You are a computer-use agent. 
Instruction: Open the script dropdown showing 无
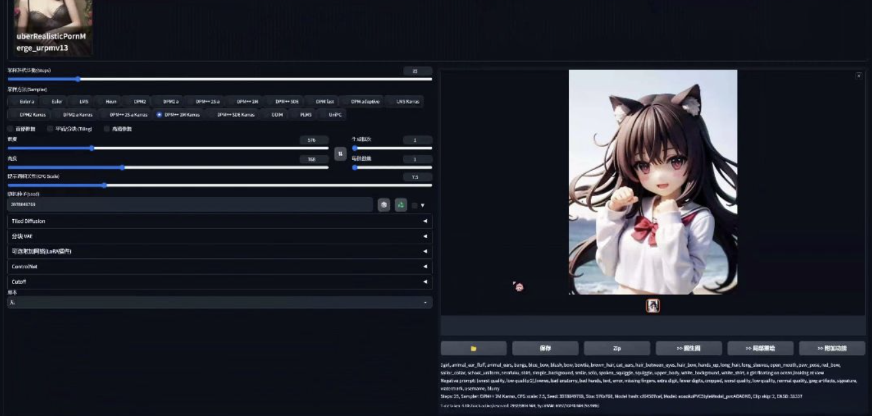(x=219, y=302)
